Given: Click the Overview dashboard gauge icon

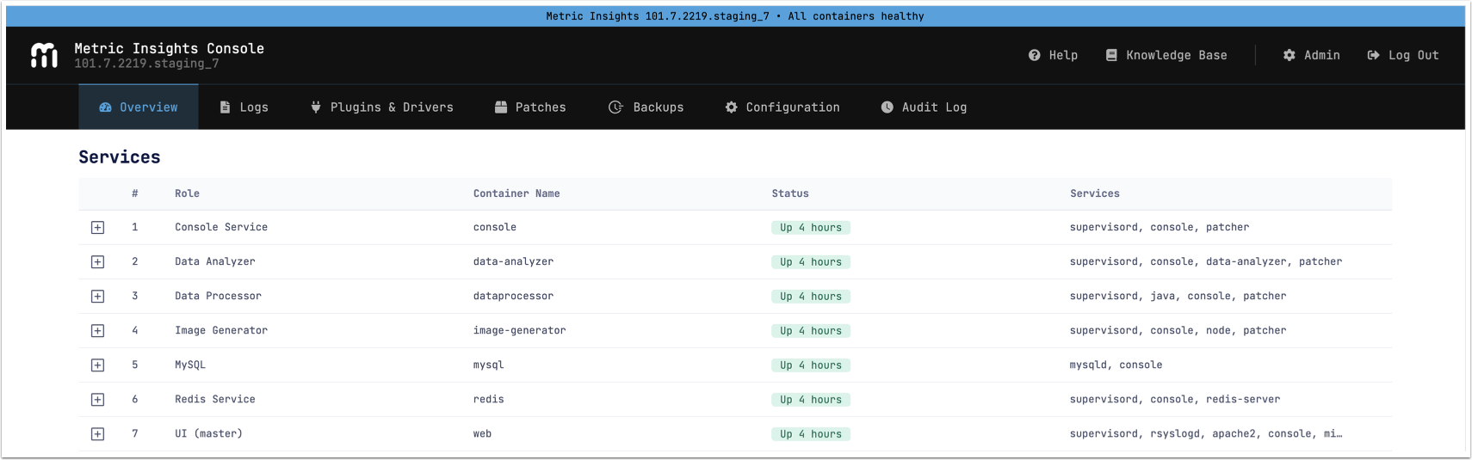Looking at the screenshot, I should [x=105, y=107].
